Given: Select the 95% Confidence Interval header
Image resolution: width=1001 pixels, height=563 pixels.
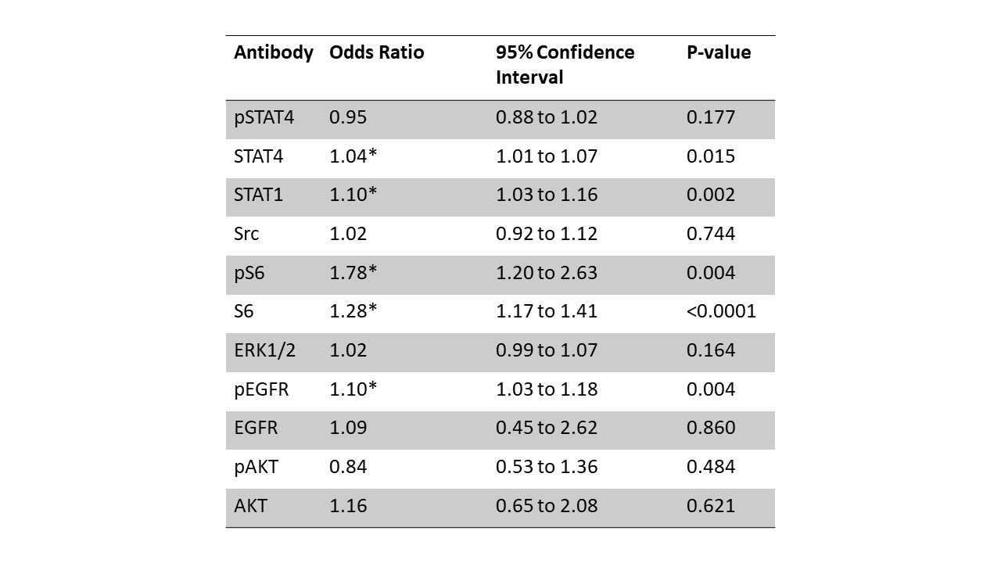Looking at the screenshot, I should (x=565, y=64).
